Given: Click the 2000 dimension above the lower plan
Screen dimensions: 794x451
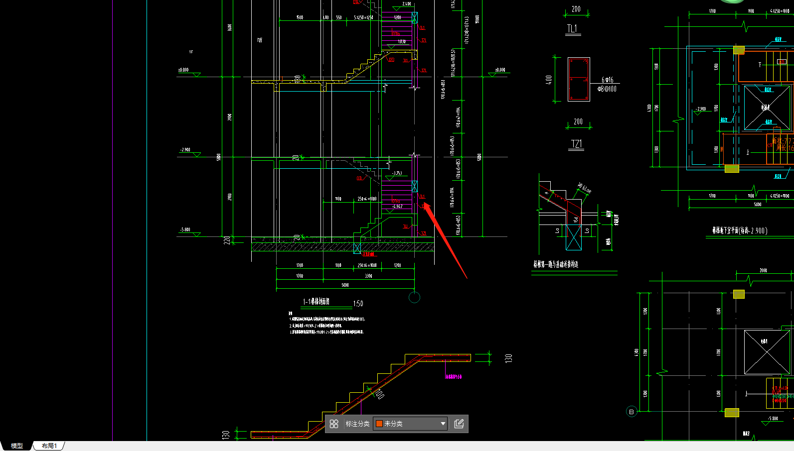Looking at the screenshot, I should point(763,270).
